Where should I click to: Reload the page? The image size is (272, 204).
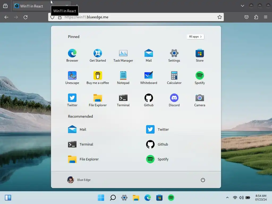coord(25,17)
